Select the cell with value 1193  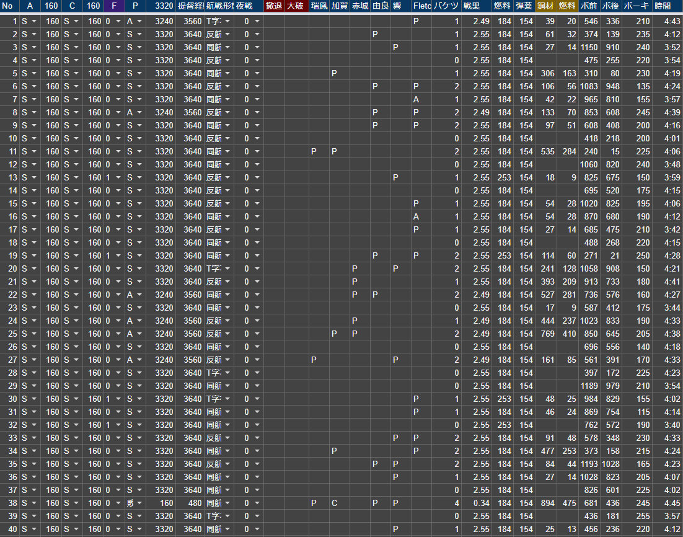[589, 464]
